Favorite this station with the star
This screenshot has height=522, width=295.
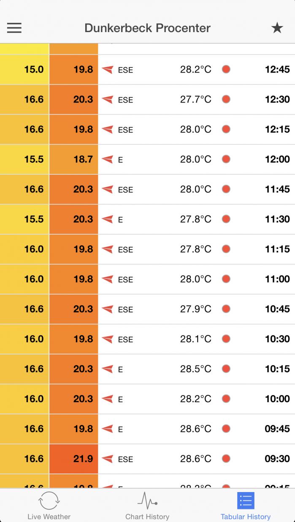point(277,28)
